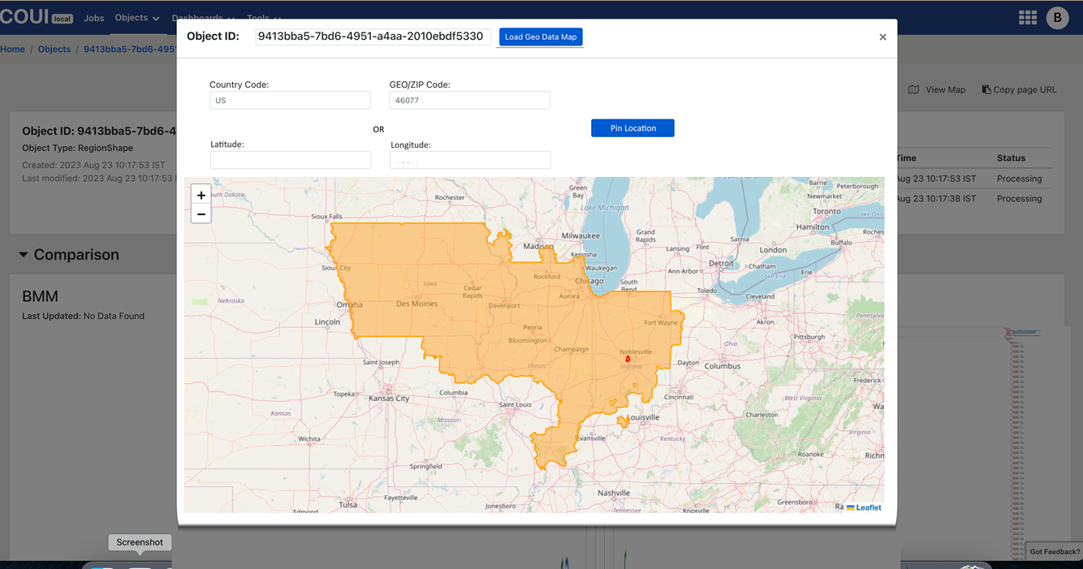This screenshot has width=1083, height=569.
Task: Click the COUI logo in the header
Action: tap(37, 17)
